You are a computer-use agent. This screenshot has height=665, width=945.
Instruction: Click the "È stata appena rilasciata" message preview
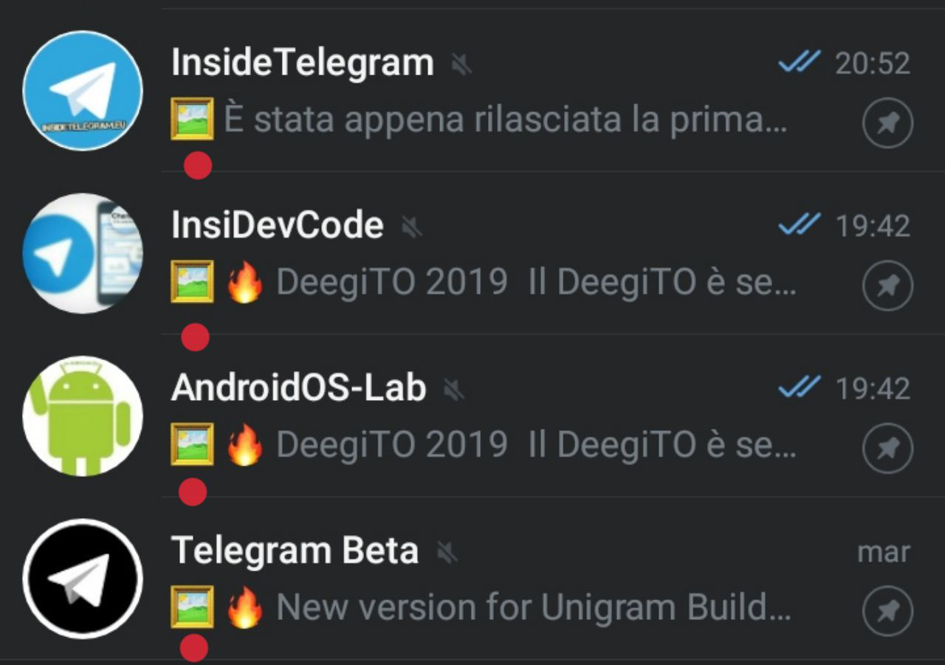(x=506, y=120)
